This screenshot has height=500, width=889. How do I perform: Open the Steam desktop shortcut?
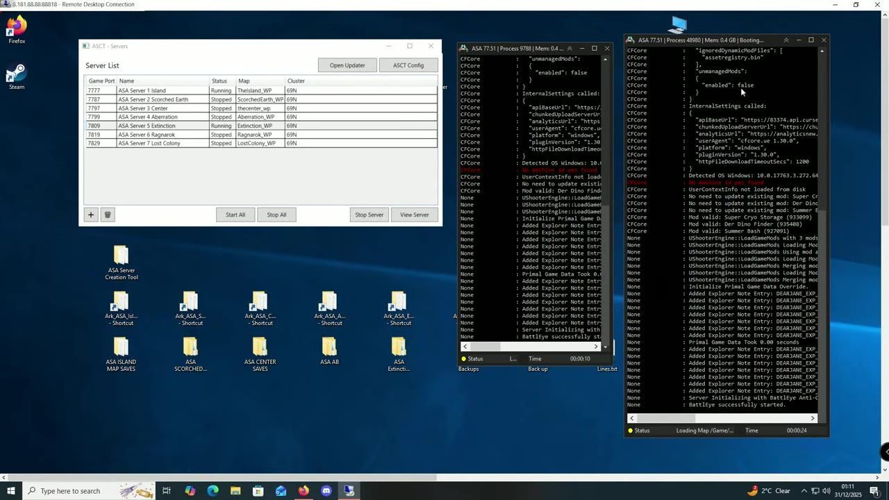coord(17,76)
